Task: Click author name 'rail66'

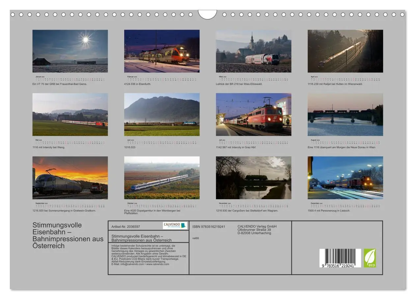Action: (196, 238)
